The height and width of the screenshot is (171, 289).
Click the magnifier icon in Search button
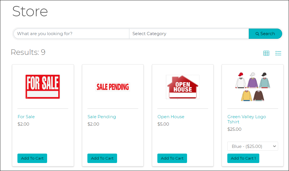coord(257,34)
